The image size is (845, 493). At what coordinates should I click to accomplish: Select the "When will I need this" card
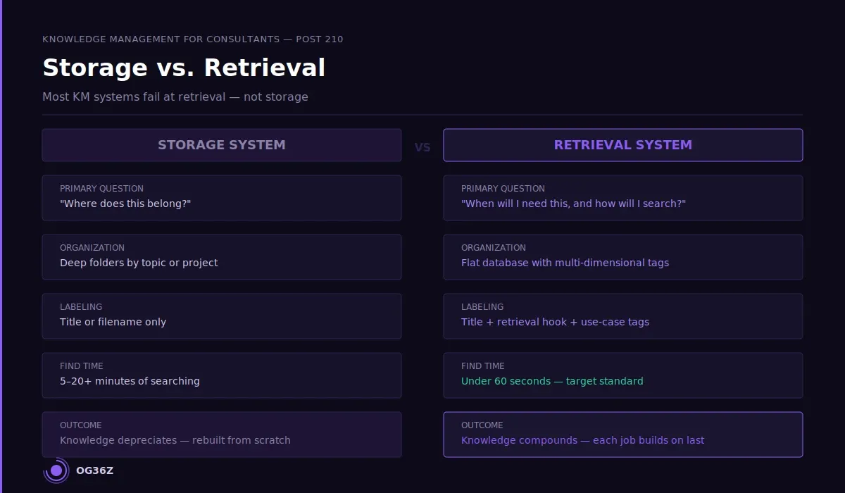pos(622,198)
